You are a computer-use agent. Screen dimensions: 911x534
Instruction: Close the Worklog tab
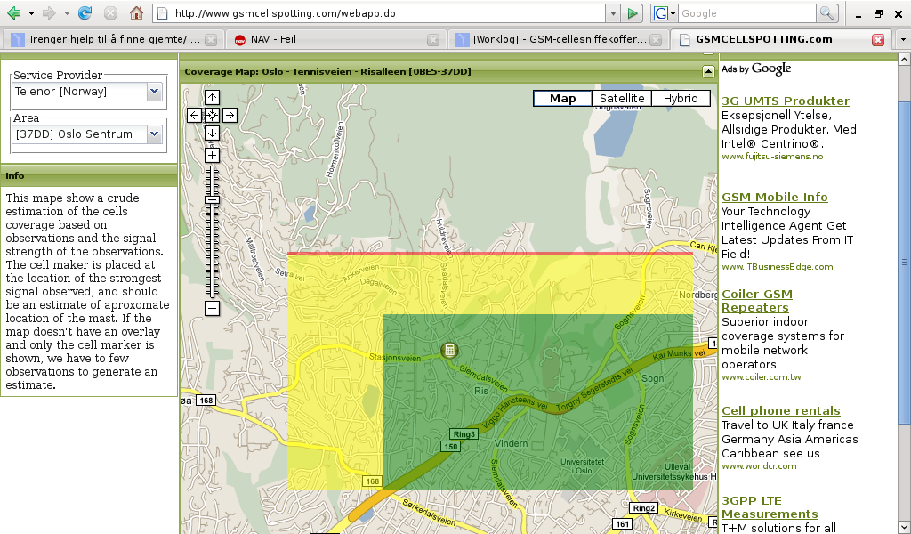point(656,39)
